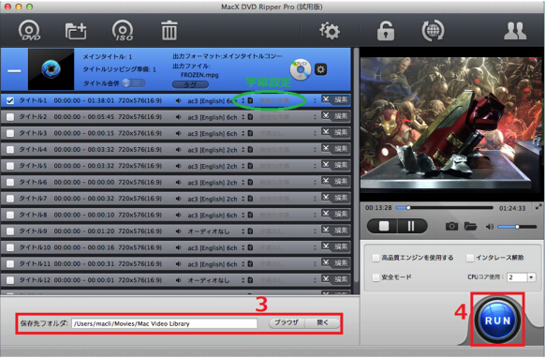This screenshot has width=545, height=358.
Task: Click the scissors edit icon for タイトル4
Action: [x=325, y=149]
